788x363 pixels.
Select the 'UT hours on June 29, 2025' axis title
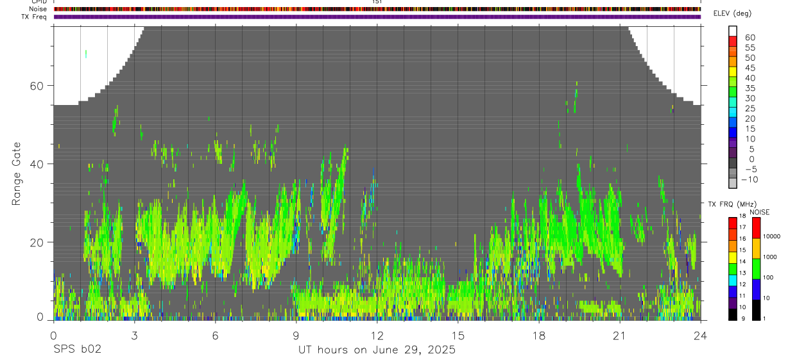coord(377,350)
